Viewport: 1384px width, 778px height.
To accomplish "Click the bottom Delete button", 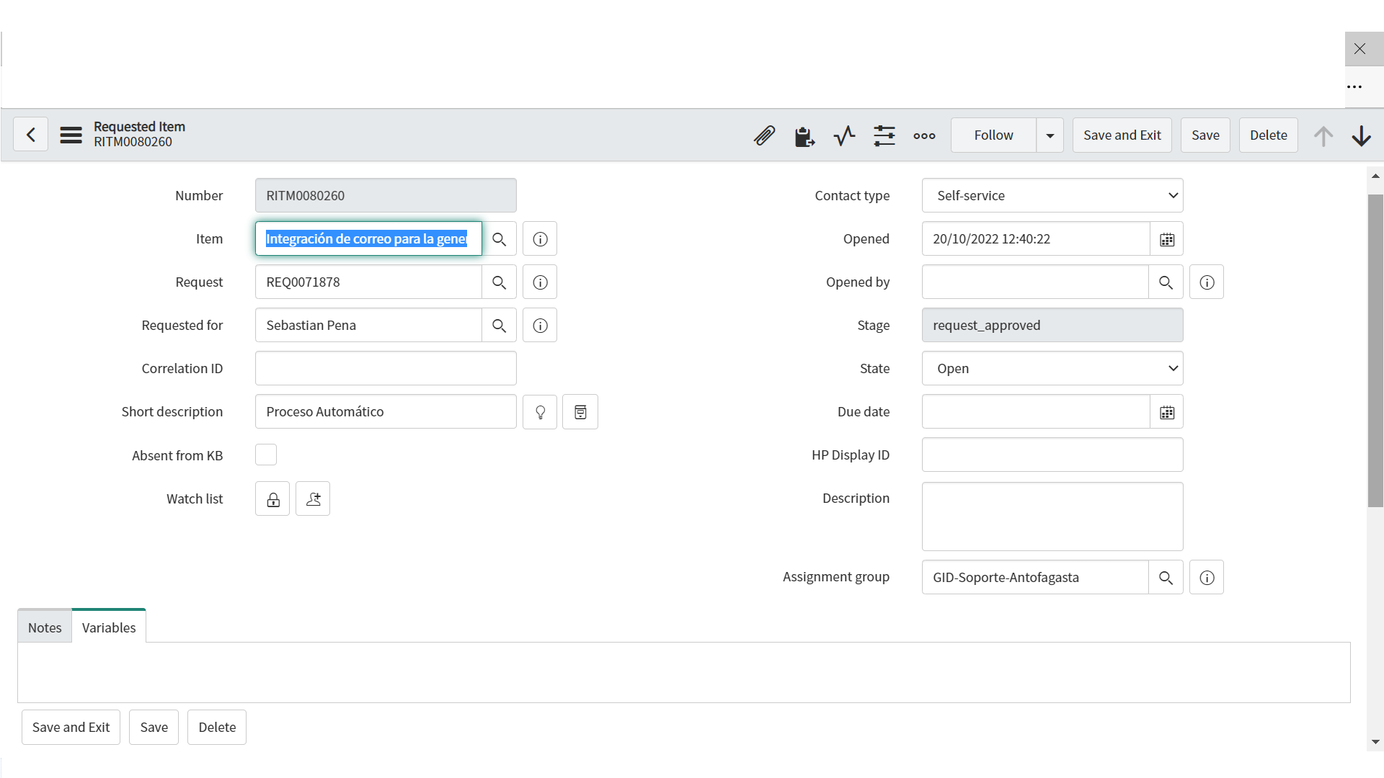I will [217, 727].
